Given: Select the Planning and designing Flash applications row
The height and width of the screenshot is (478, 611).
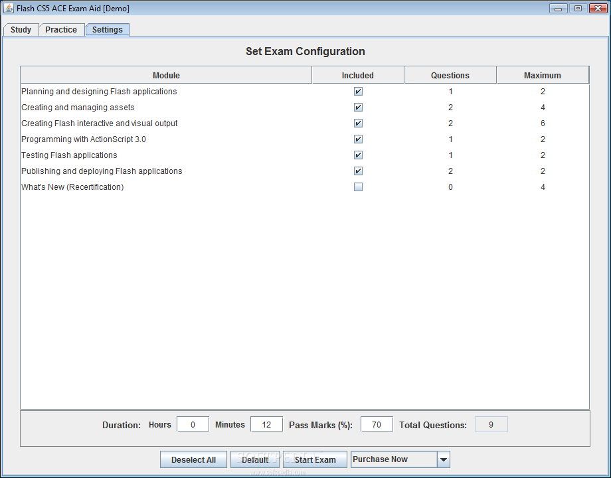Looking at the screenshot, I should (305, 91).
